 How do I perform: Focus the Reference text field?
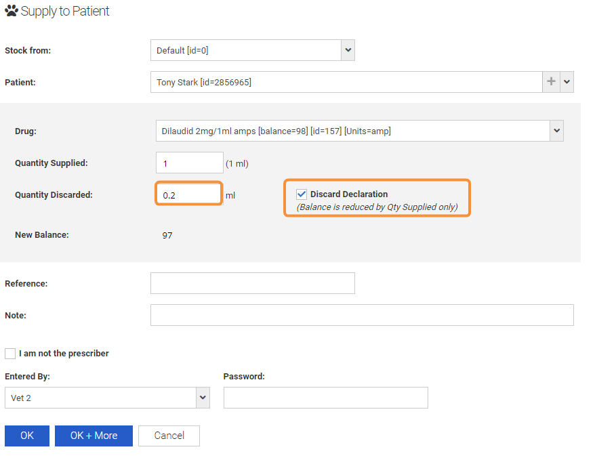tap(252, 283)
